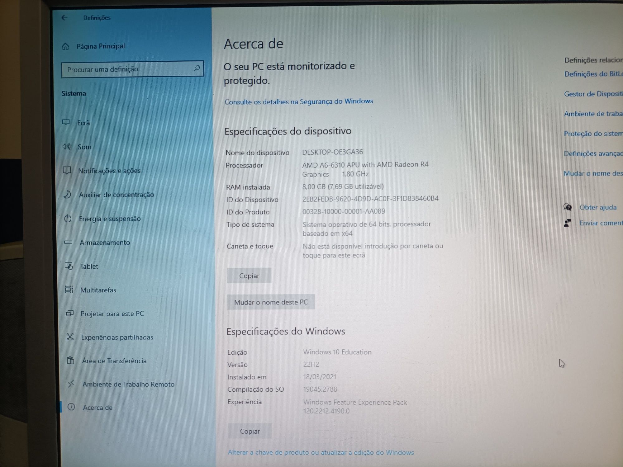Open Consulte os detalhes na Segurança do Windows
This screenshot has width=623, height=467.
point(299,101)
